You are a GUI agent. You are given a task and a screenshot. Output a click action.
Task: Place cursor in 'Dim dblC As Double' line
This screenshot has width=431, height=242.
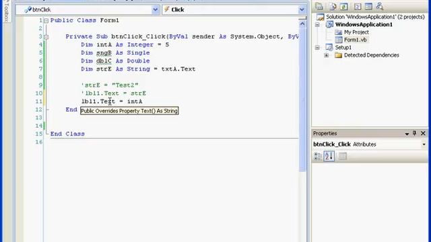[115, 61]
